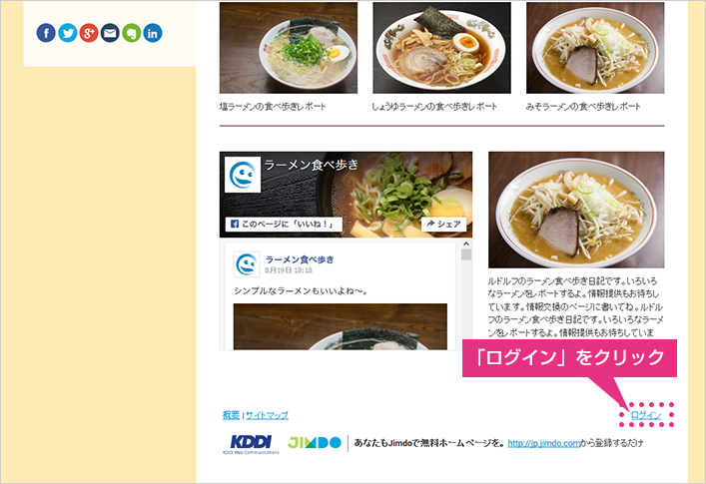
Task: Click the シェア share button
Action: (x=443, y=224)
